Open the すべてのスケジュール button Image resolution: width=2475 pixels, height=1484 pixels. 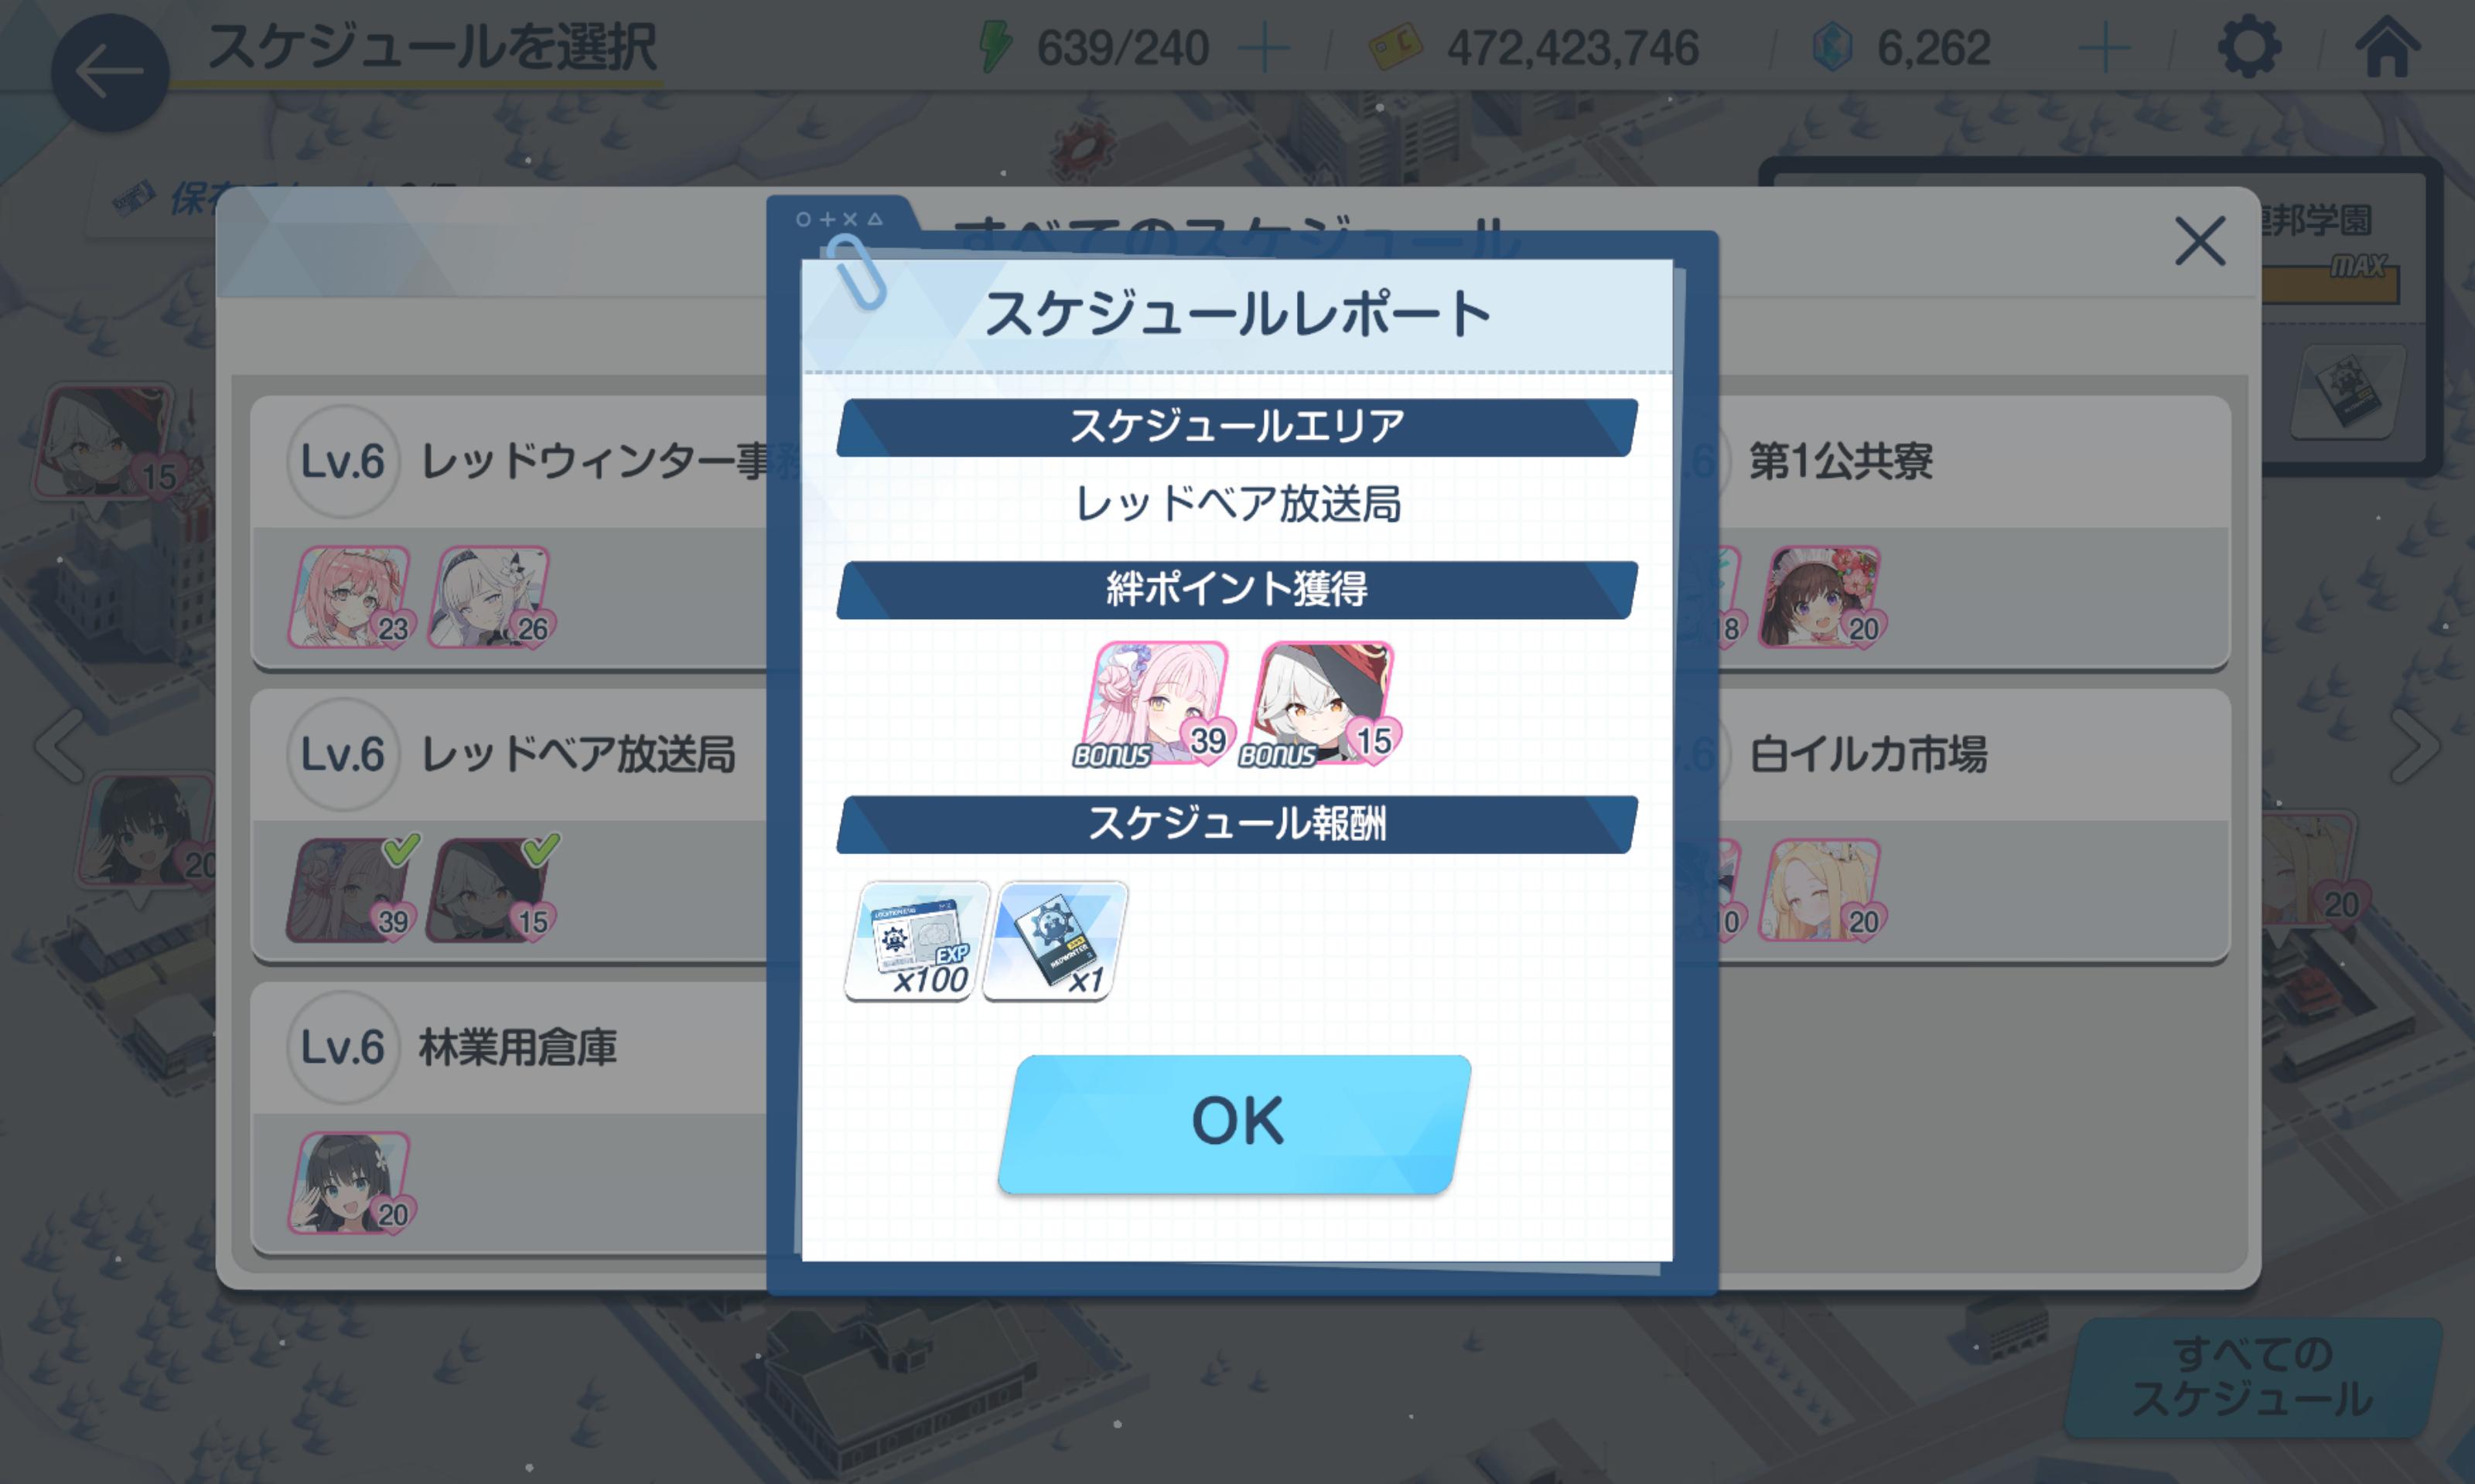click(2253, 1377)
